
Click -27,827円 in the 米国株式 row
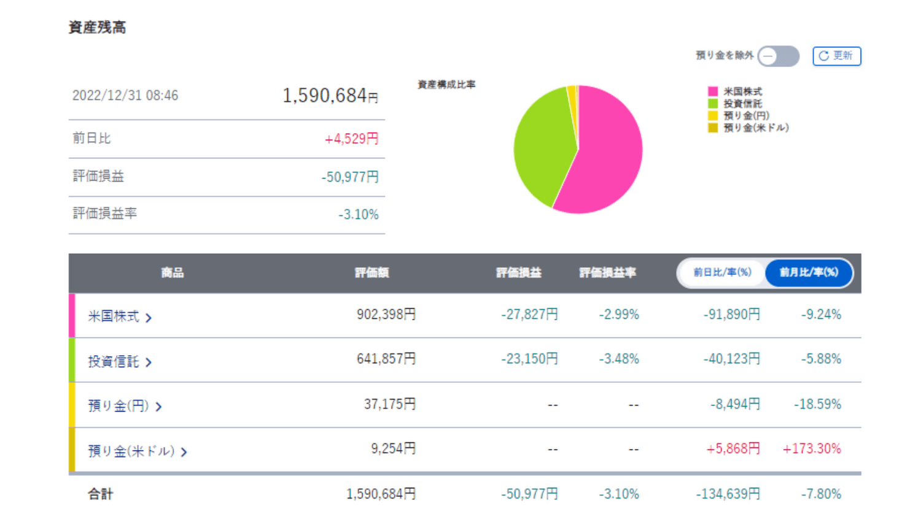pos(530,315)
